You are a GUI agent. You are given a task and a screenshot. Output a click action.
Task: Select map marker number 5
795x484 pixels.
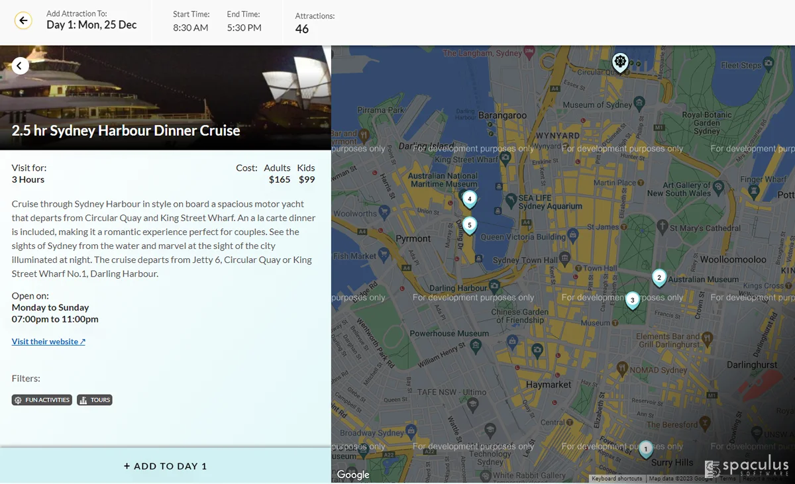[x=469, y=226]
